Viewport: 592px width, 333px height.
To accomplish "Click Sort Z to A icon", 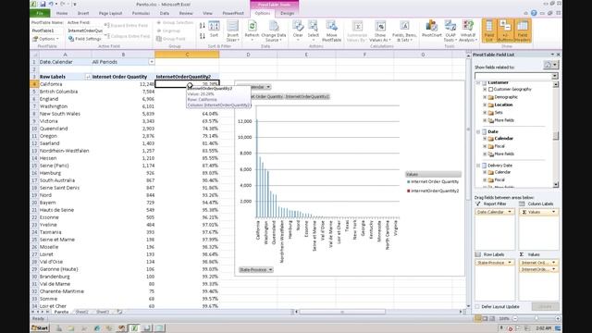I will pos(203,36).
